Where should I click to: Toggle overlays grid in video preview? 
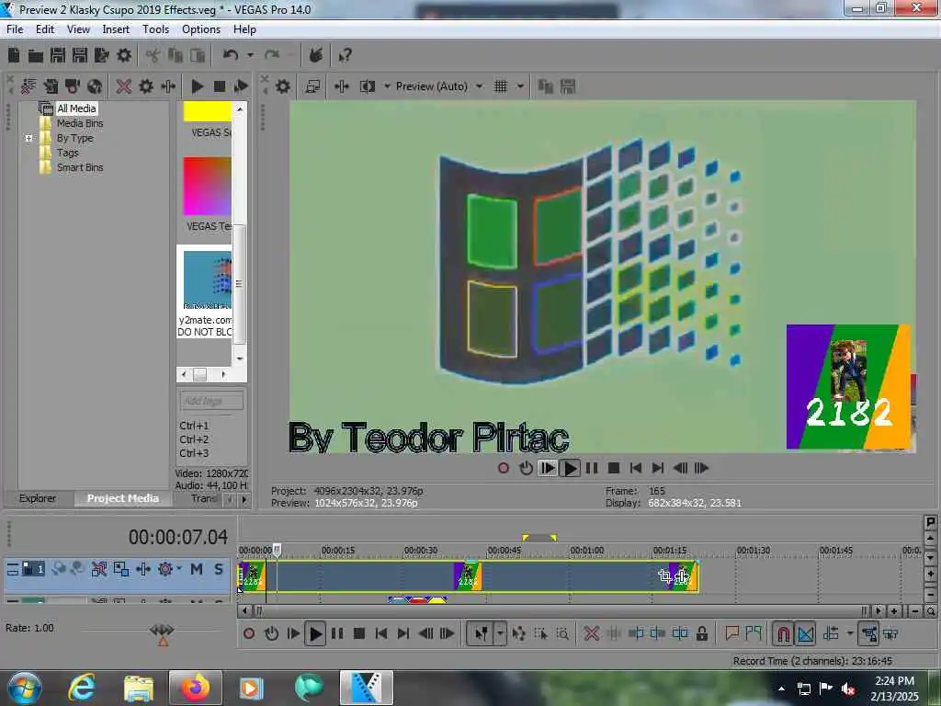tap(501, 86)
